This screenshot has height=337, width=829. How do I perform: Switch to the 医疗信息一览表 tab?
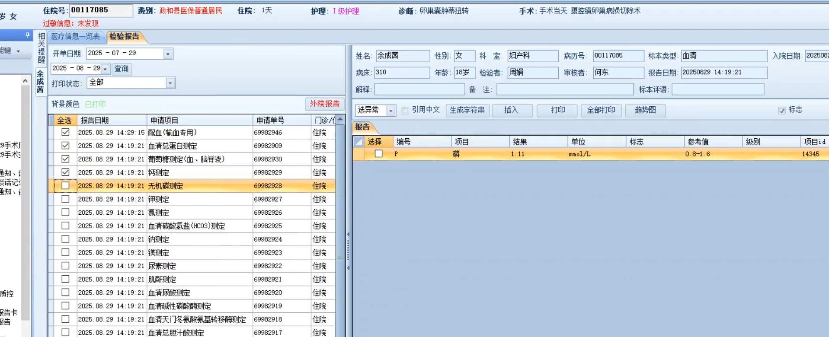point(76,37)
